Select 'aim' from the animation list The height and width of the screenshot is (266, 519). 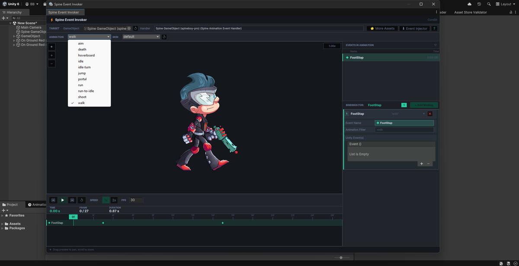tap(89, 43)
